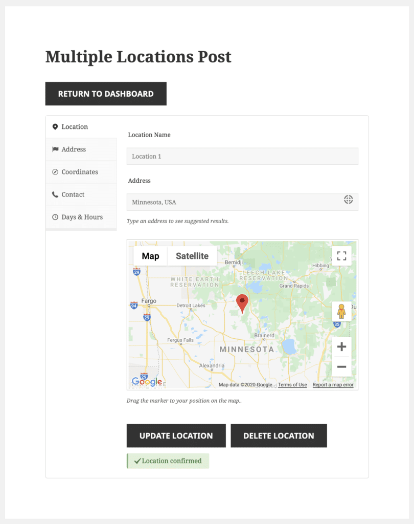This screenshot has width=414, height=524.
Task: Open the Days & Hours tab
Action: [x=81, y=216]
